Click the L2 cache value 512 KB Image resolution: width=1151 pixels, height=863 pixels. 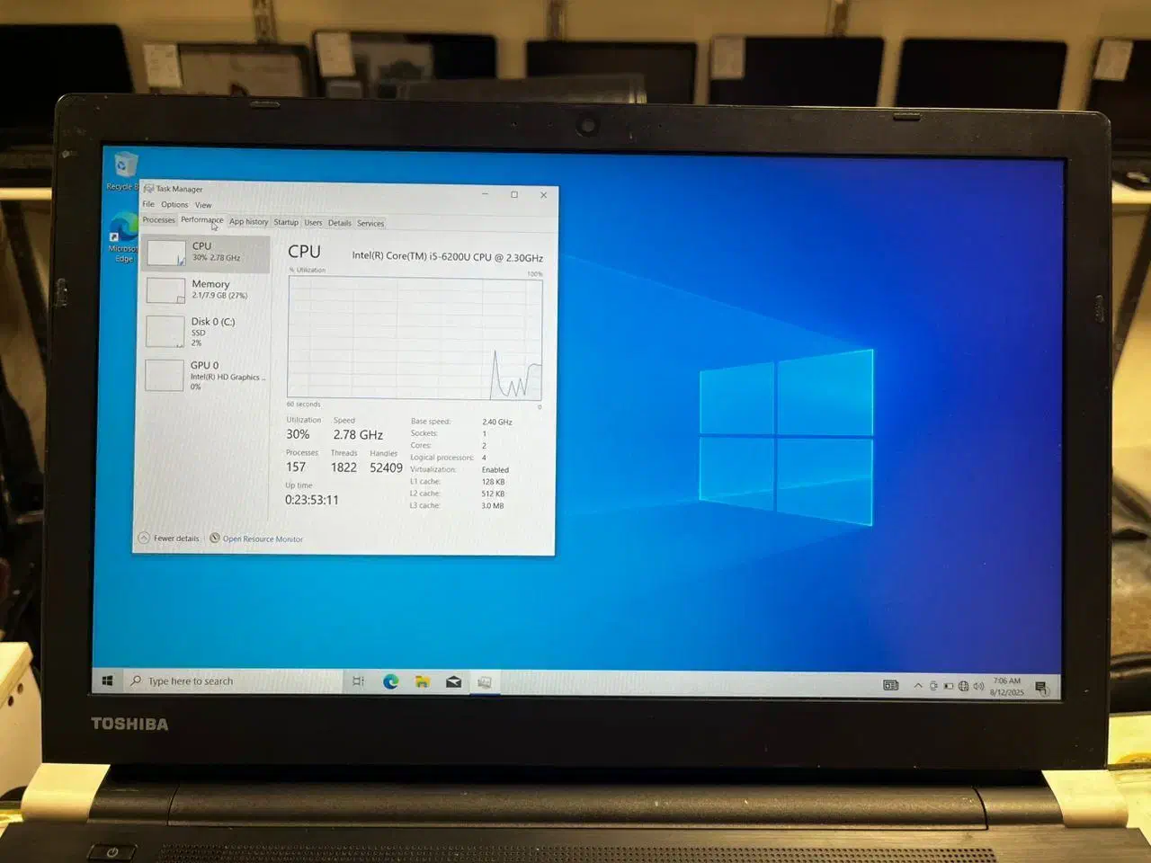(x=493, y=494)
